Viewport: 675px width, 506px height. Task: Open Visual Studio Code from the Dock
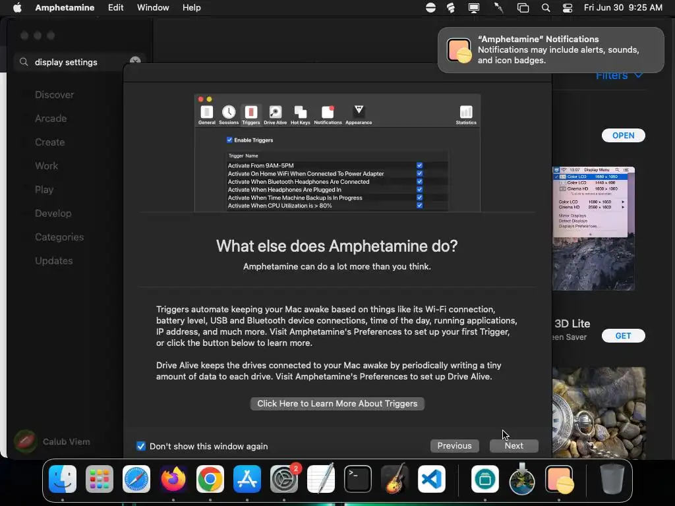(431, 479)
